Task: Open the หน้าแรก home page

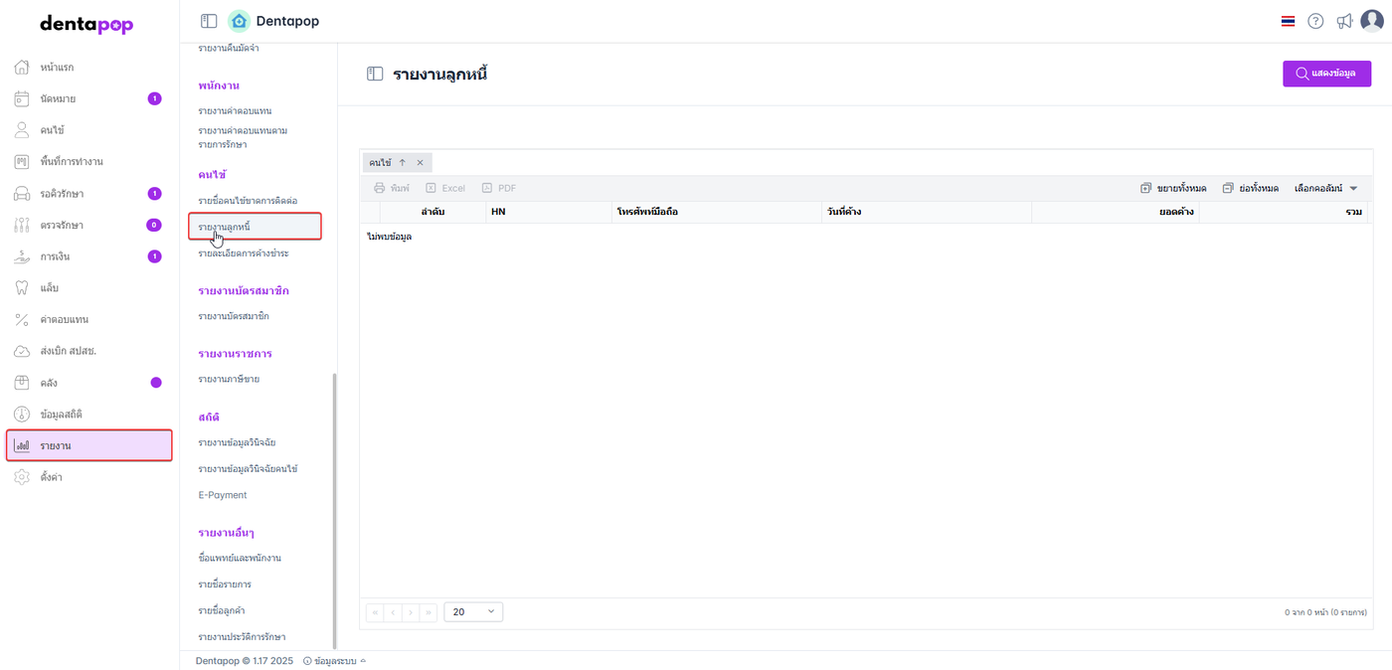Action: pyautogui.click(x=88, y=68)
